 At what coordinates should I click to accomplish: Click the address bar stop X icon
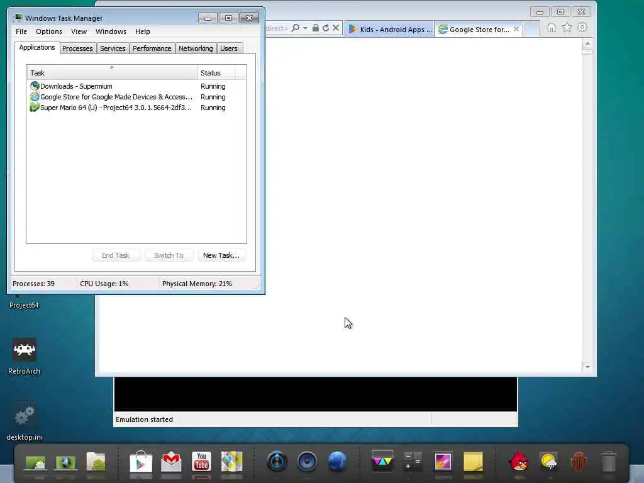coord(336,28)
